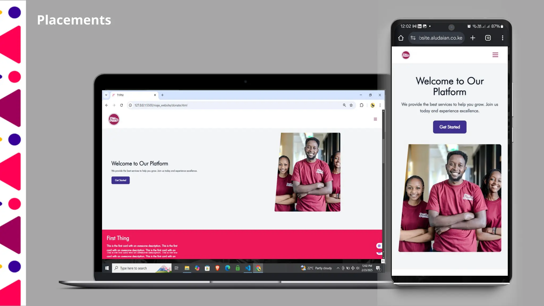The image size is (544, 306).
Task: Open Chrome three-dot menu on desktop
Action: point(380,105)
